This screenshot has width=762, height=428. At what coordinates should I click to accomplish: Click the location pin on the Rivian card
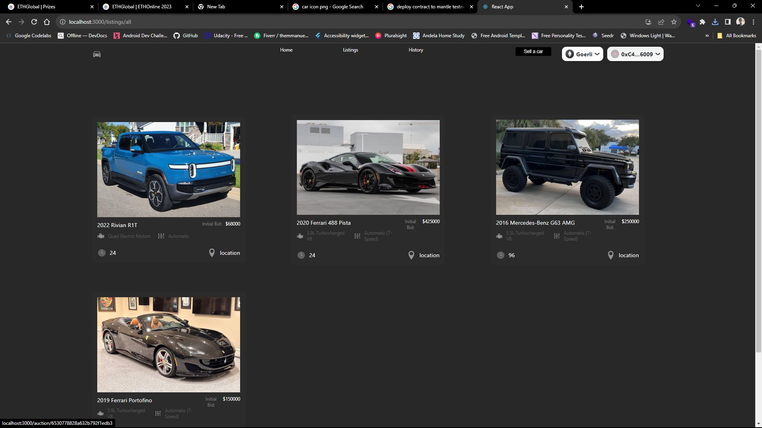click(212, 253)
